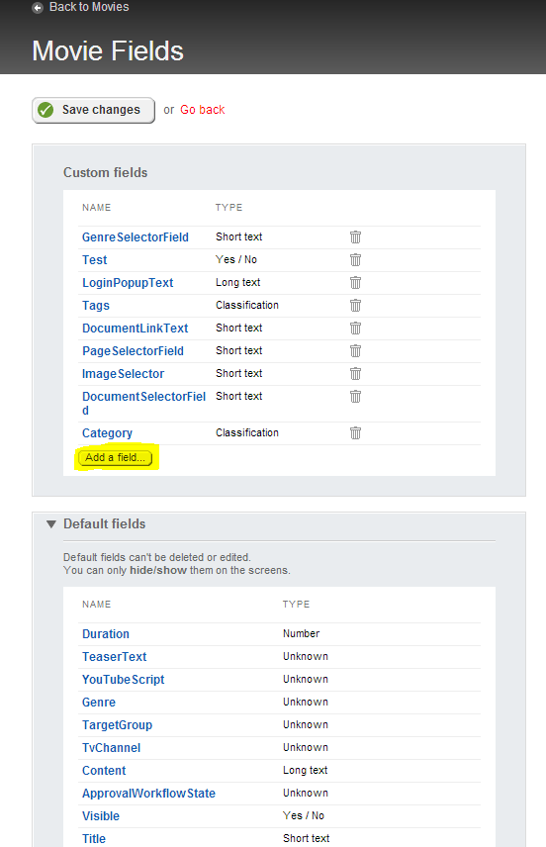Open the TargetGroup default field
The height and width of the screenshot is (847, 546).
pos(117,725)
